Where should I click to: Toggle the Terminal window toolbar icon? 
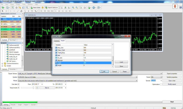click(24, 7)
